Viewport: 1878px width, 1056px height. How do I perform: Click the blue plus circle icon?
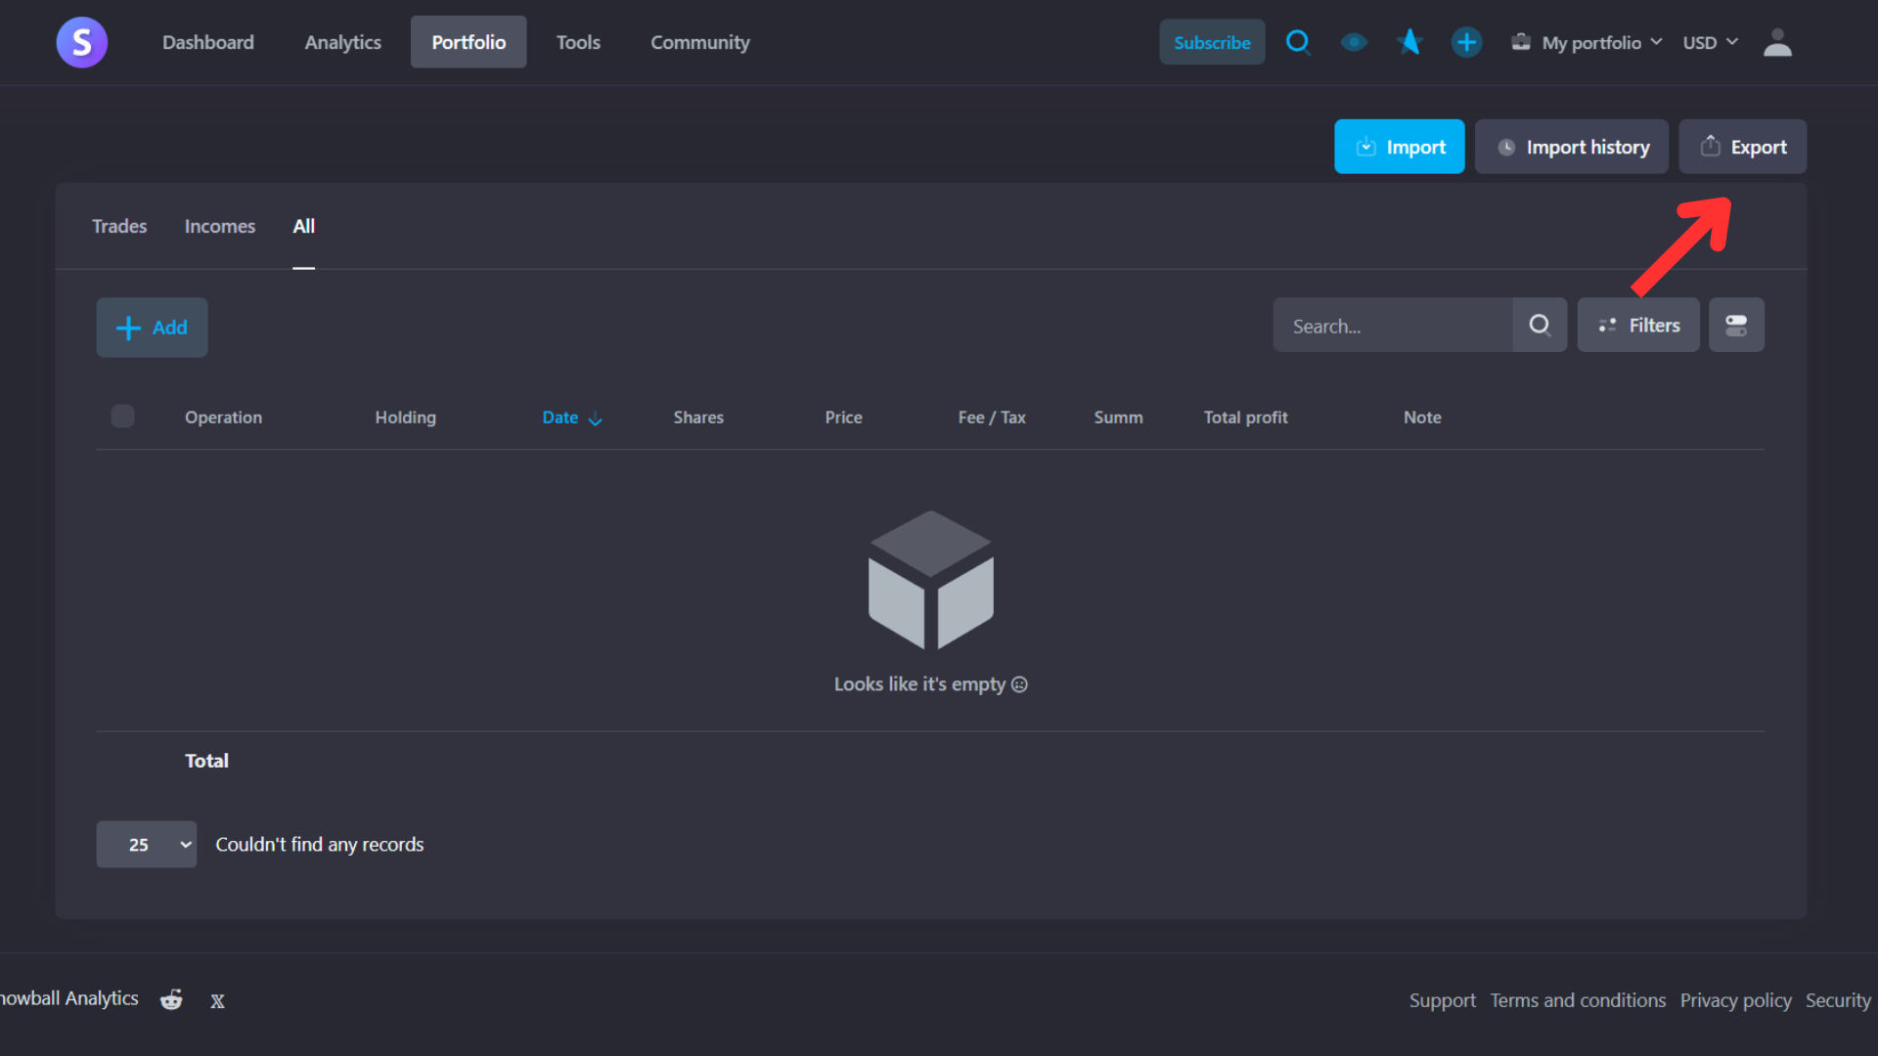pyautogui.click(x=1465, y=42)
